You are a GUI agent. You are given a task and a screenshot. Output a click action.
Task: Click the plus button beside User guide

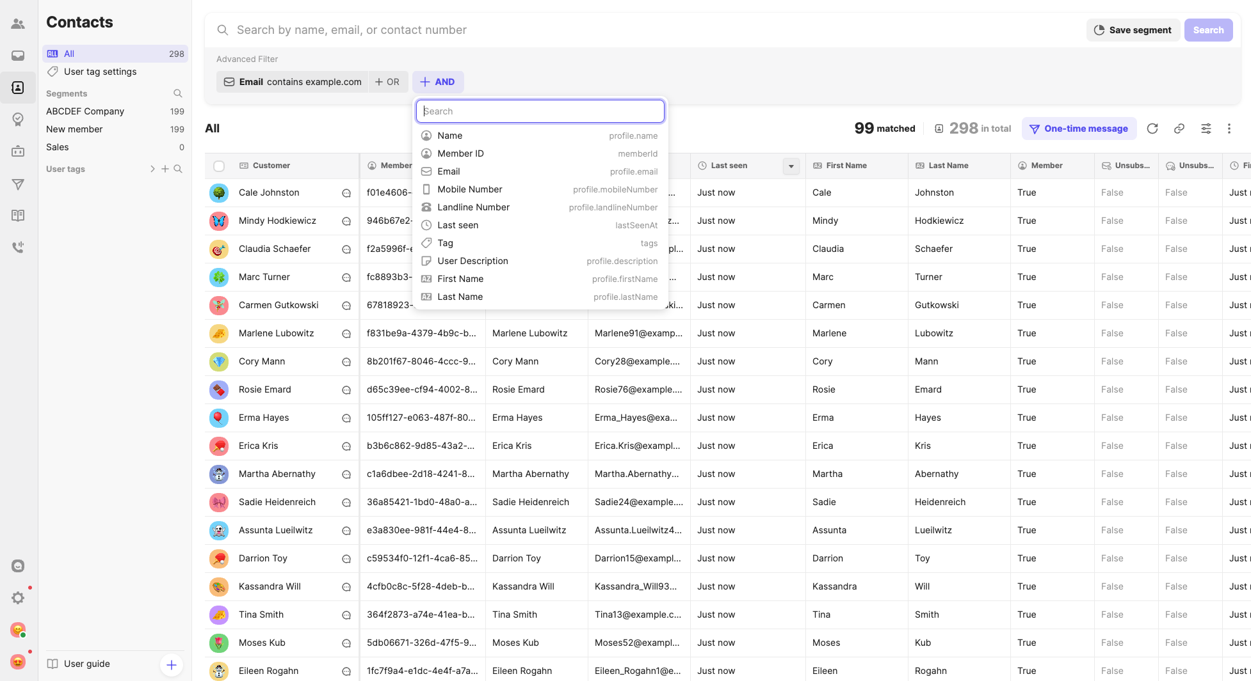(172, 665)
